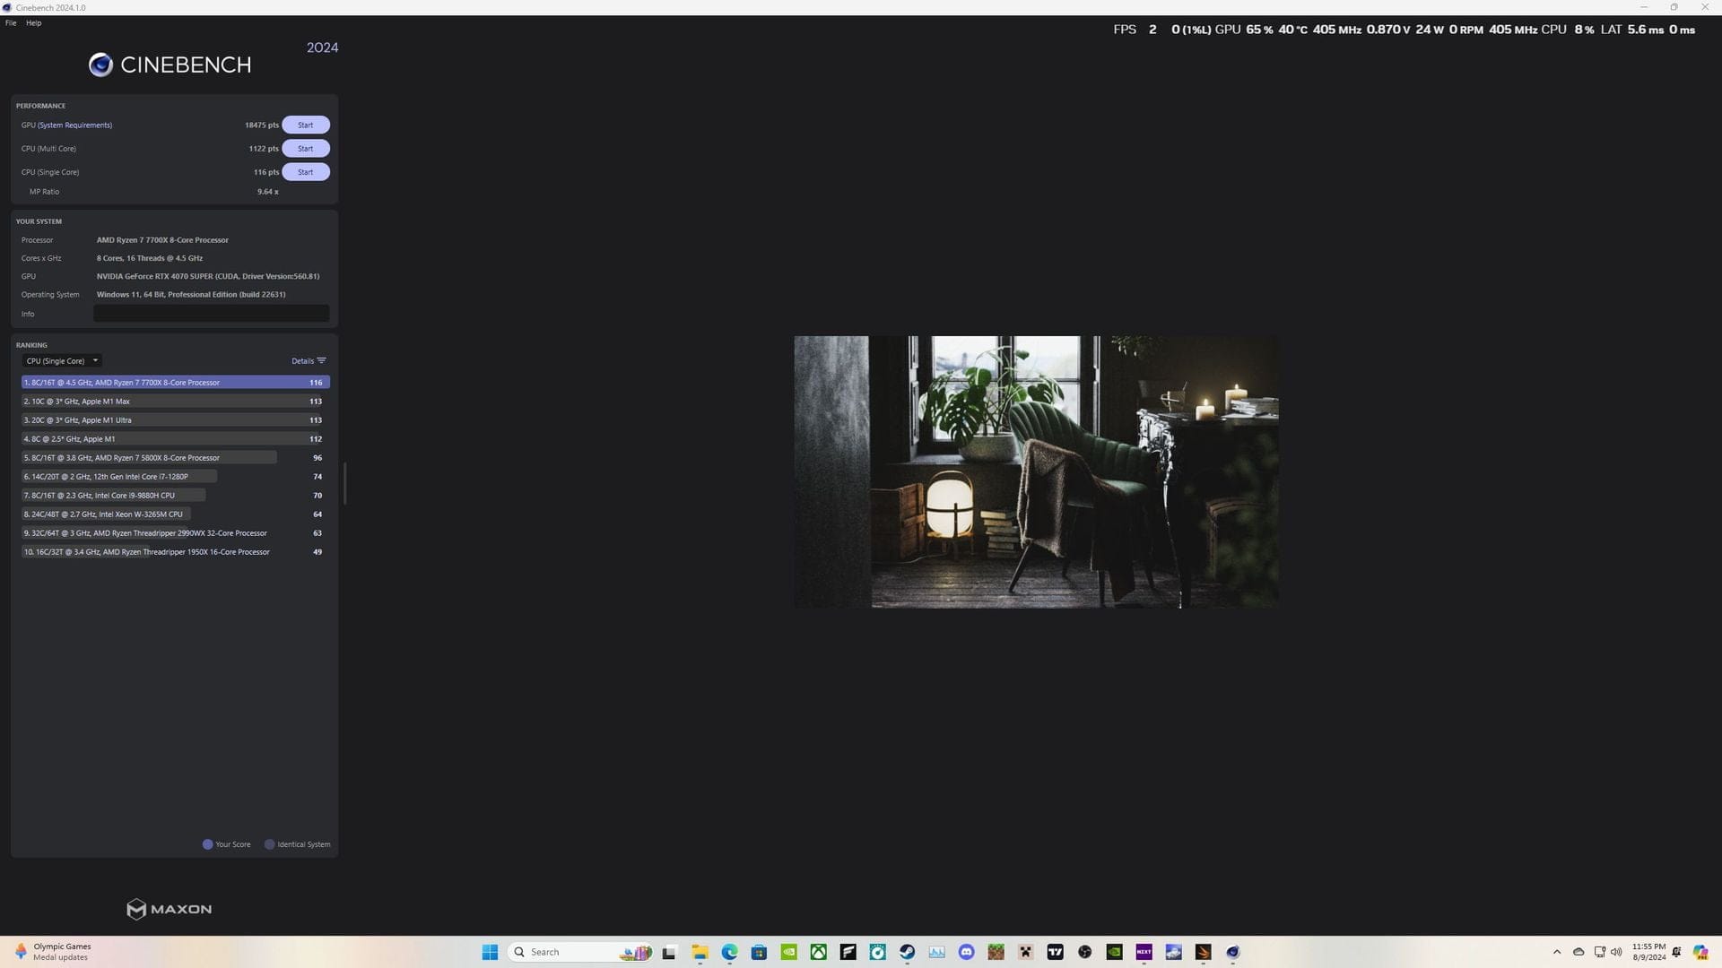Click the Maxon logo
The image size is (1722, 968).
pyautogui.click(x=170, y=909)
